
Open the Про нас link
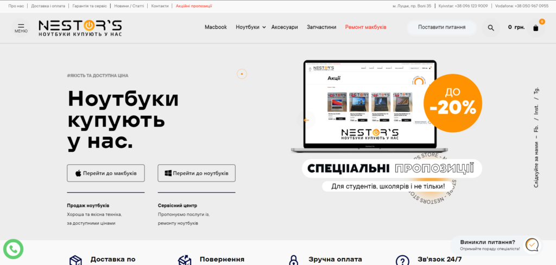[16, 6]
